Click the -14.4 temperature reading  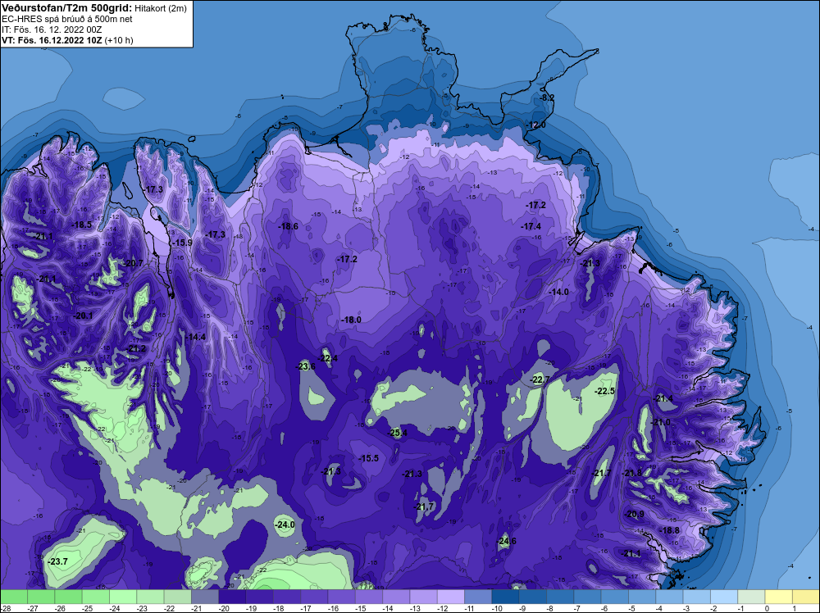point(196,337)
